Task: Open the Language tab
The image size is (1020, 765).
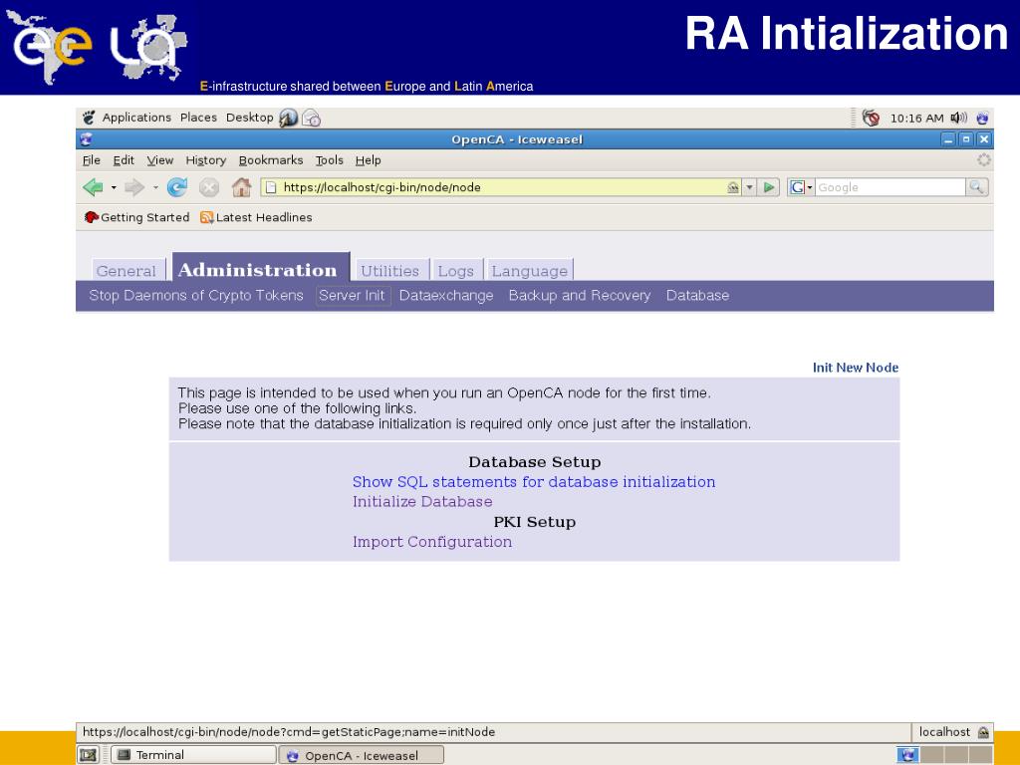Action: coord(530,271)
